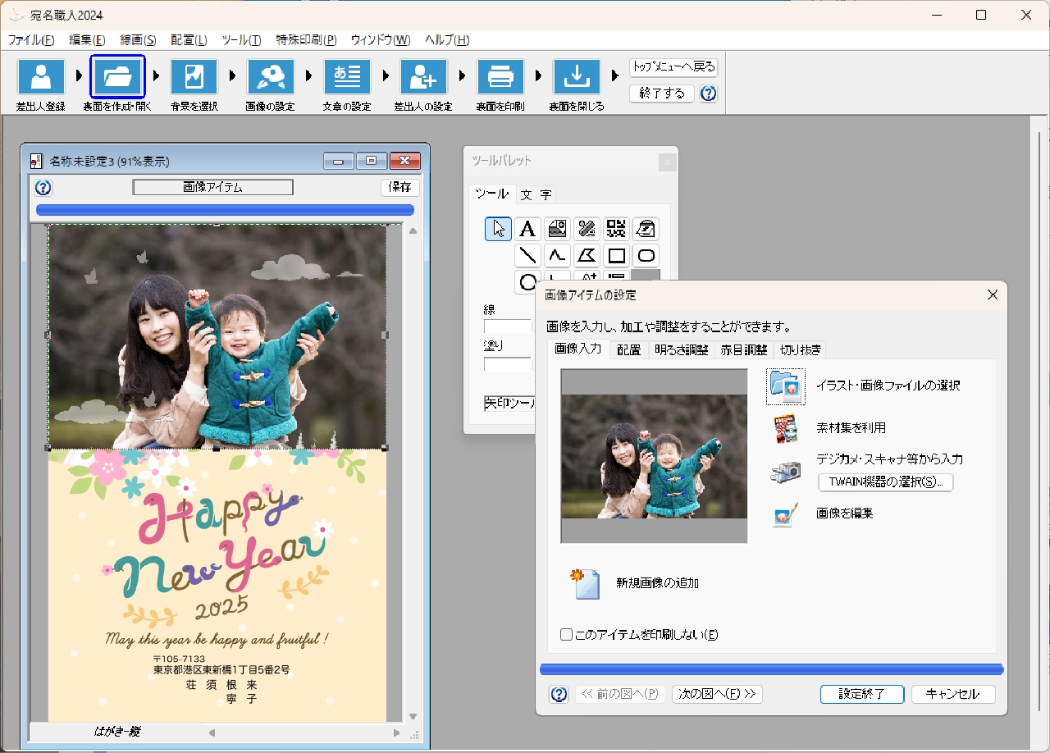
Task: Open the 配置 menu in the menu bar
Action: pos(189,39)
